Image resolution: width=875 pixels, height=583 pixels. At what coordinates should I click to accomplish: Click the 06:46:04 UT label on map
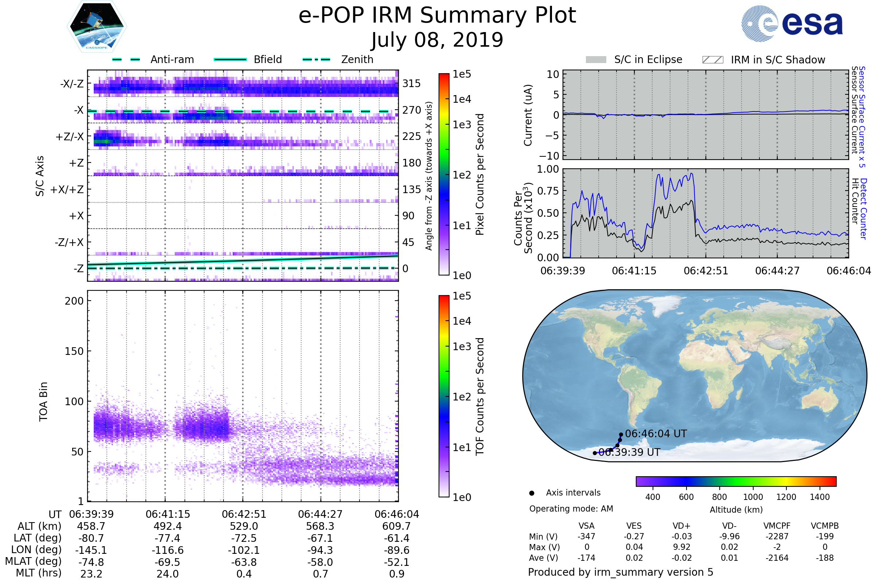coord(656,434)
